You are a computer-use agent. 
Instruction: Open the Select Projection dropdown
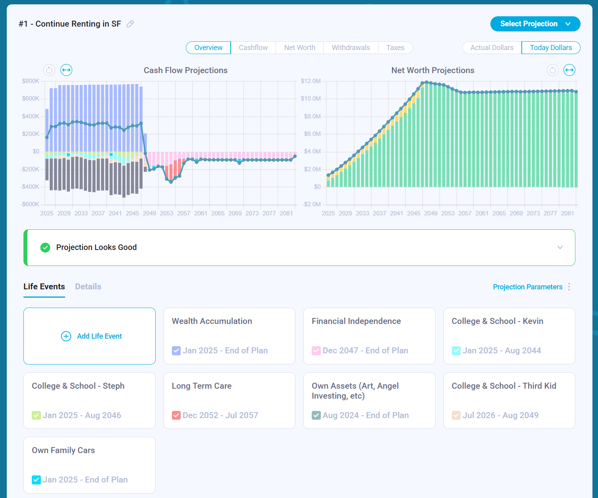535,24
